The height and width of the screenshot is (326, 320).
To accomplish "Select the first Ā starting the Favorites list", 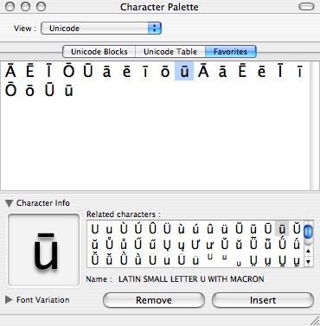I will click(x=10, y=71).
